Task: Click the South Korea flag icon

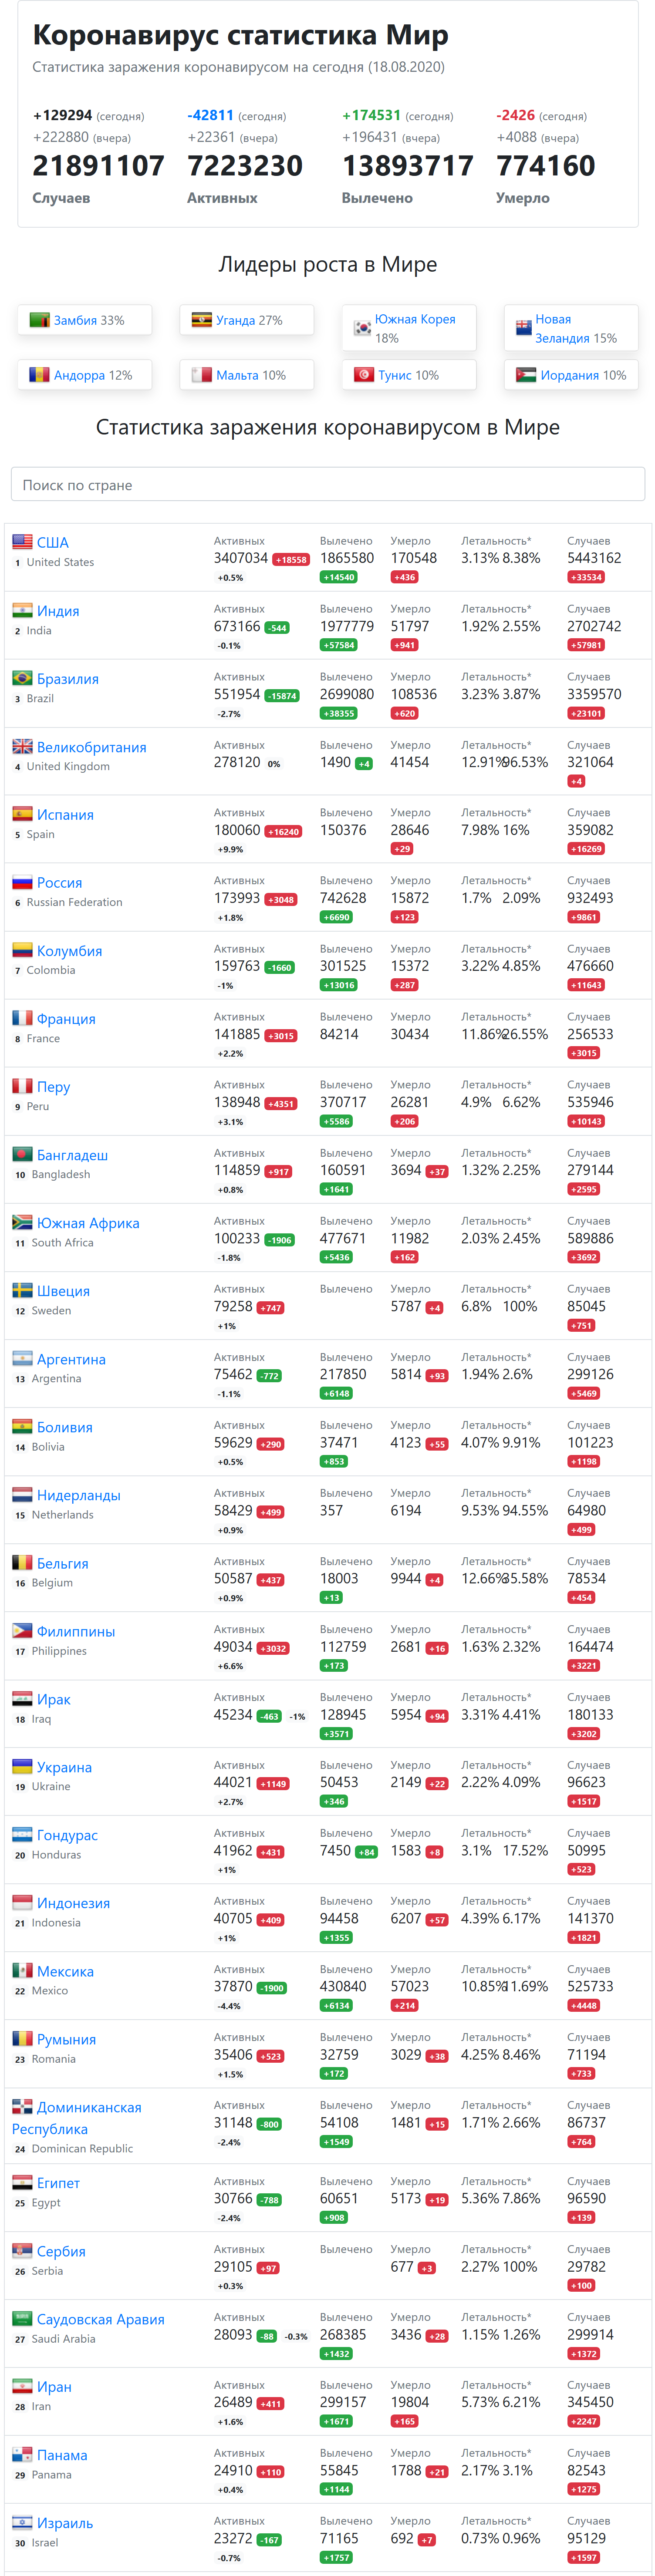Action: [x=362, y=328]
